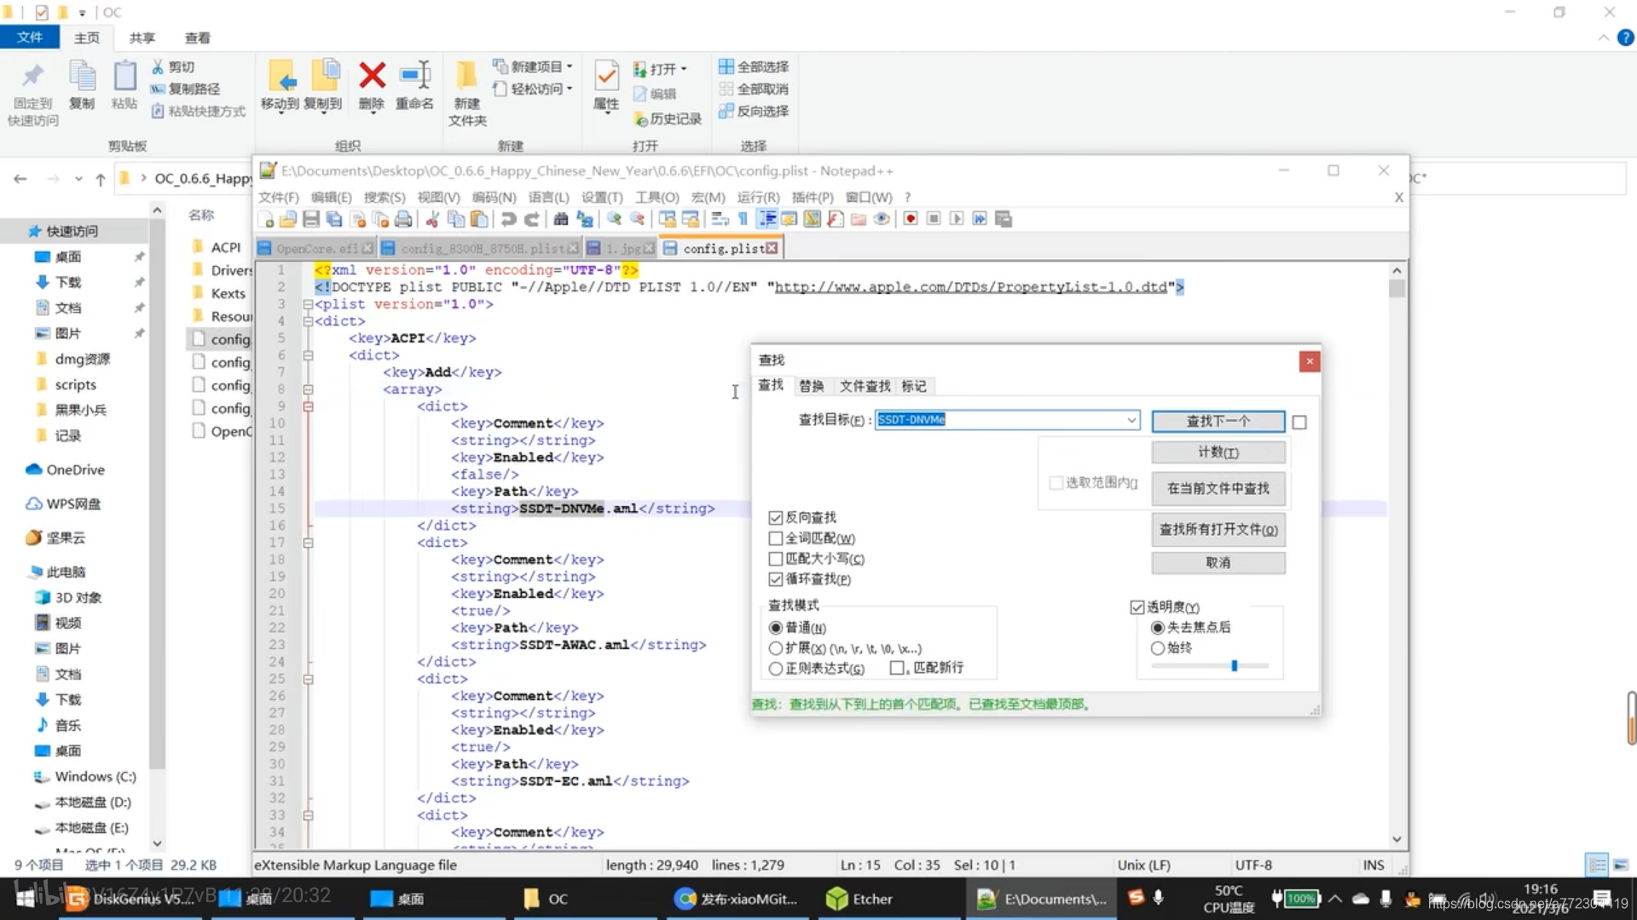Screen dimensions: 1637x920
Task: Click the Open file icon in Notepad++ toolbar
Action: 288,220
